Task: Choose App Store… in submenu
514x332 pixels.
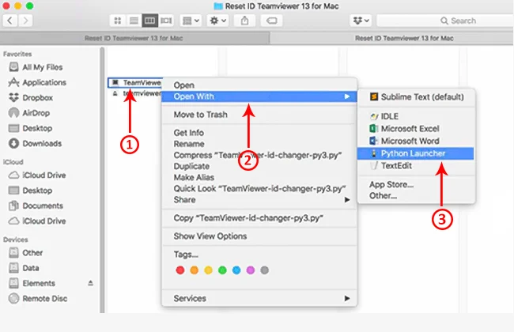Action: pos(416,184)
